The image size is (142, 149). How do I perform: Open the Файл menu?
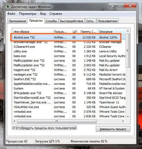11,14
